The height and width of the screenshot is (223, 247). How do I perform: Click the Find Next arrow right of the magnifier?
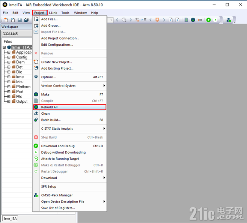coord(131,20)
